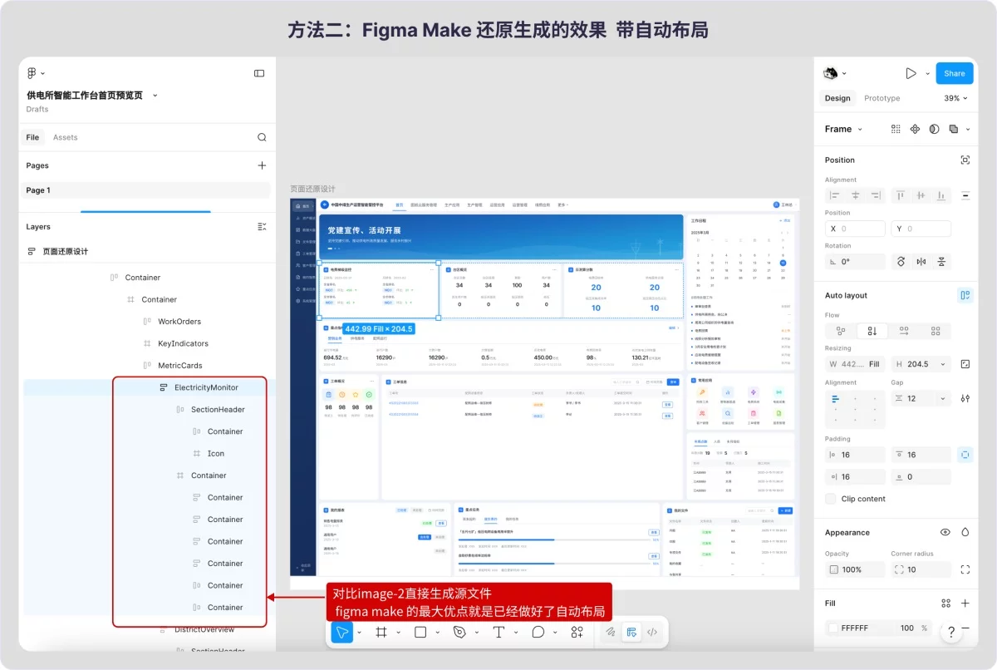Viewport: 997px width, 670px height.
Task: Click the boolean union icon in Frame header
Action: point(953,129)
